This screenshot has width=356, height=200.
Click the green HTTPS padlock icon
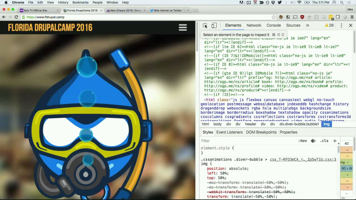point(24,17)
